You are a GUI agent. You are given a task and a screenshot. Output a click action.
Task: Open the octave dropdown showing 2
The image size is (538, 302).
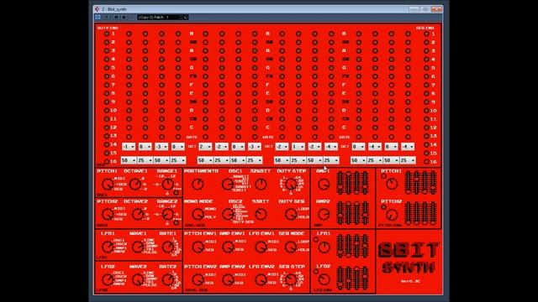coord(205,147)
